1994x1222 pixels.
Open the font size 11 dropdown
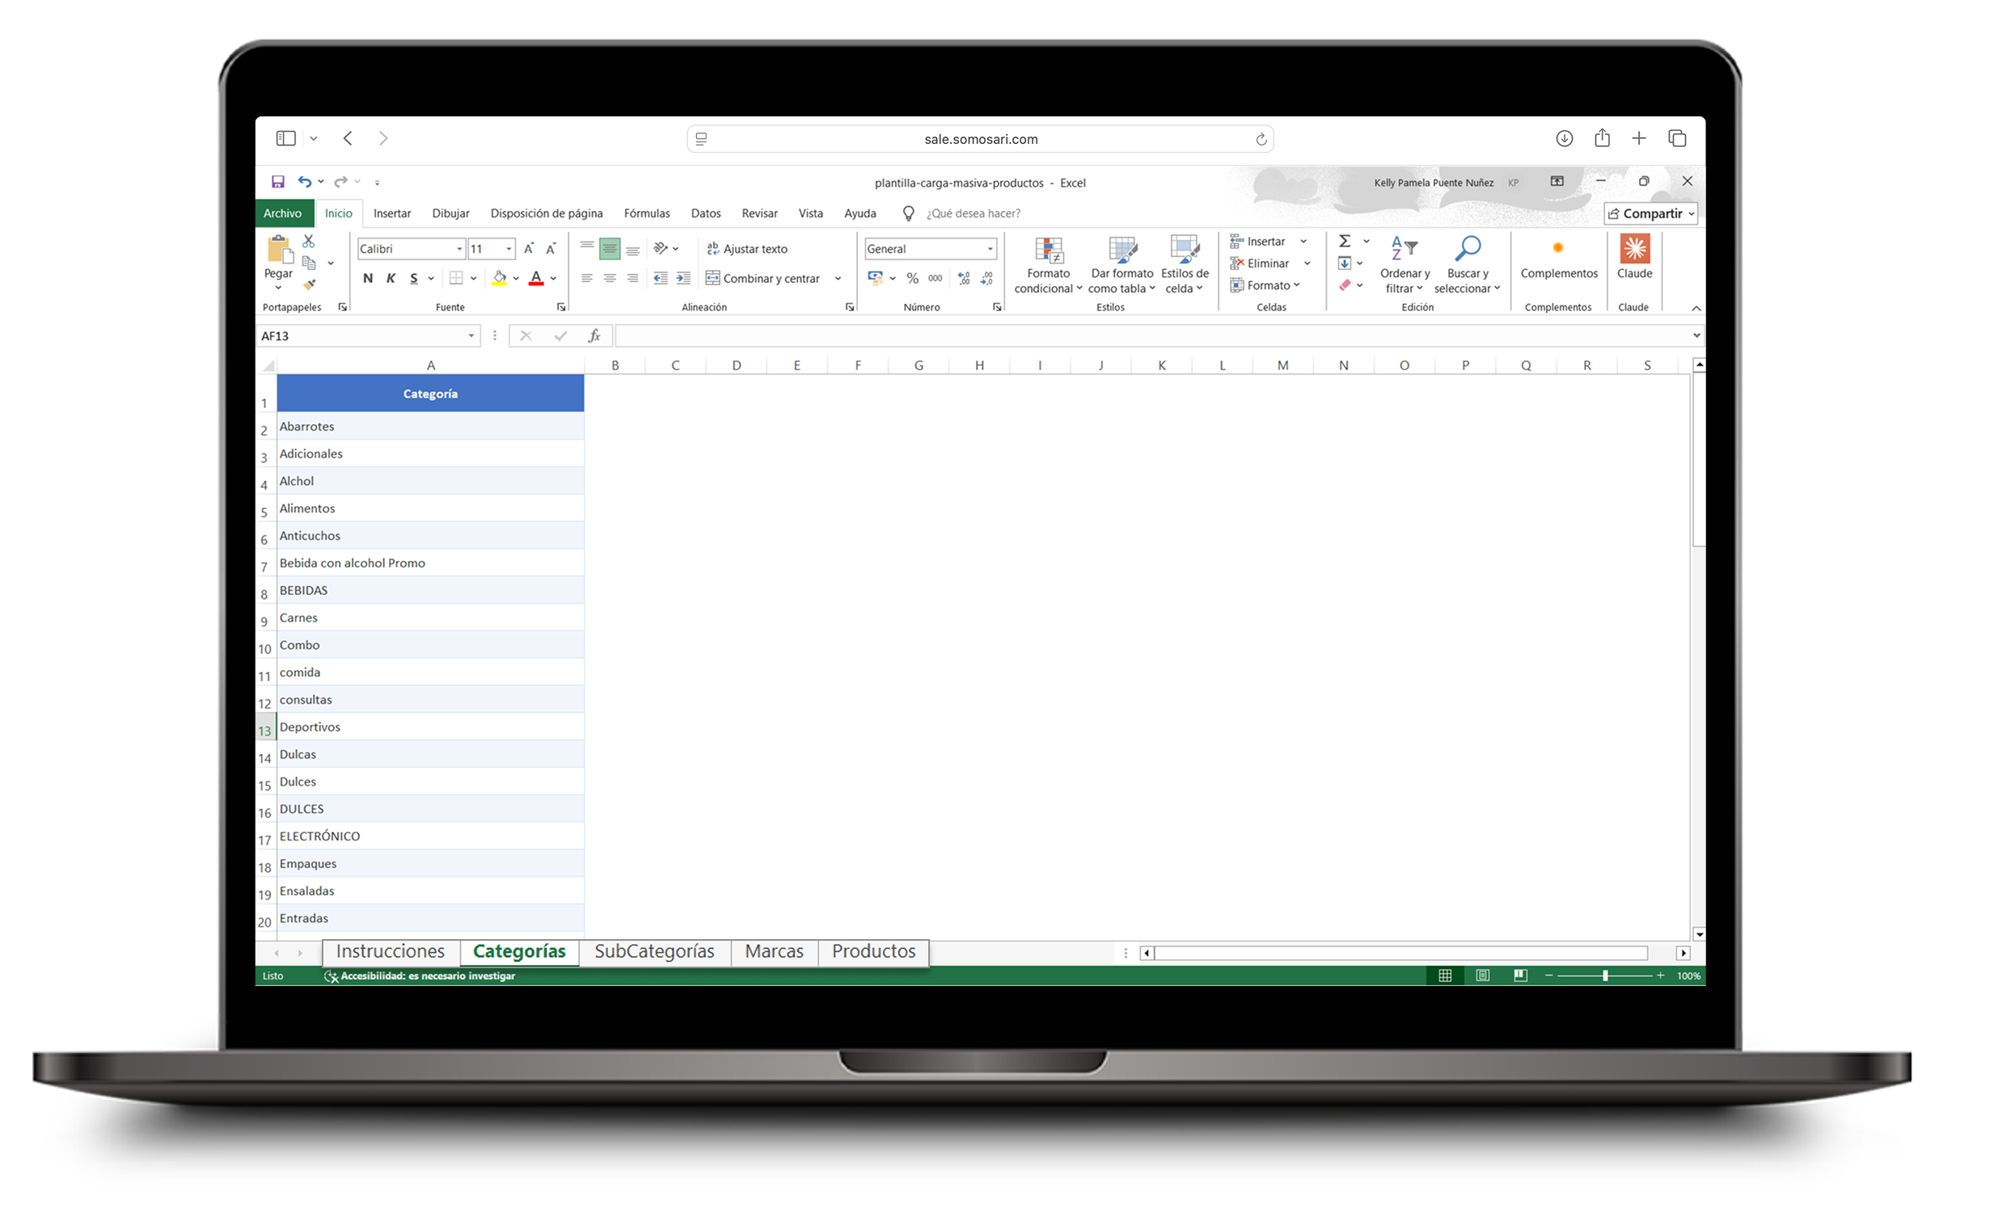[x=509, y=249]
